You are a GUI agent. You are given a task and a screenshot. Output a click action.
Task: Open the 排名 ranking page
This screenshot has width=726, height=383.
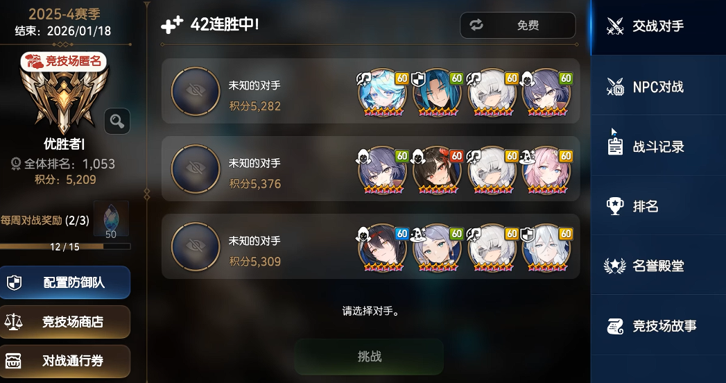click(x=659, y=205)
